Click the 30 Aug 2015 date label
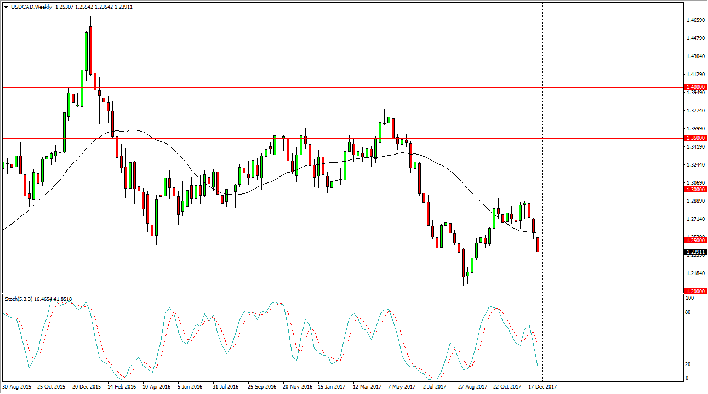The image size is (708, 394). click(18, 387)
